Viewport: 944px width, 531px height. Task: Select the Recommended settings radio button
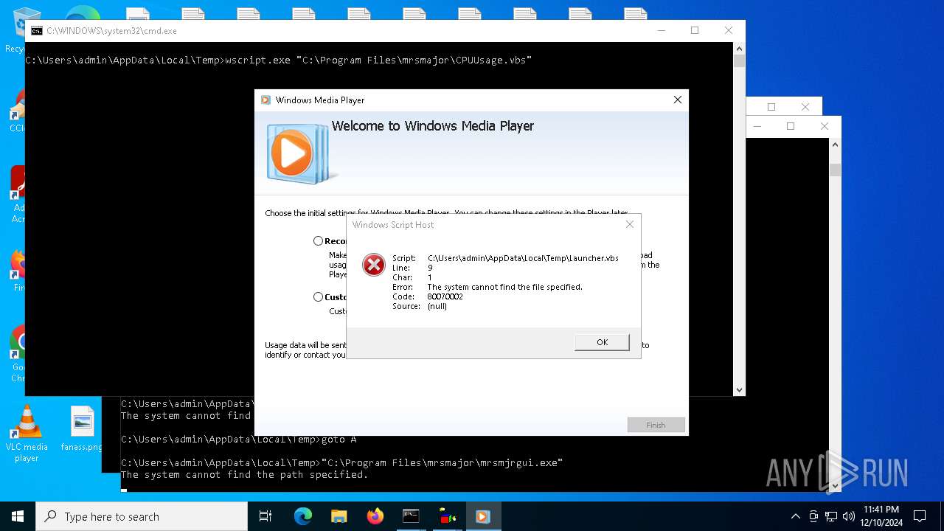coord(318,240)
